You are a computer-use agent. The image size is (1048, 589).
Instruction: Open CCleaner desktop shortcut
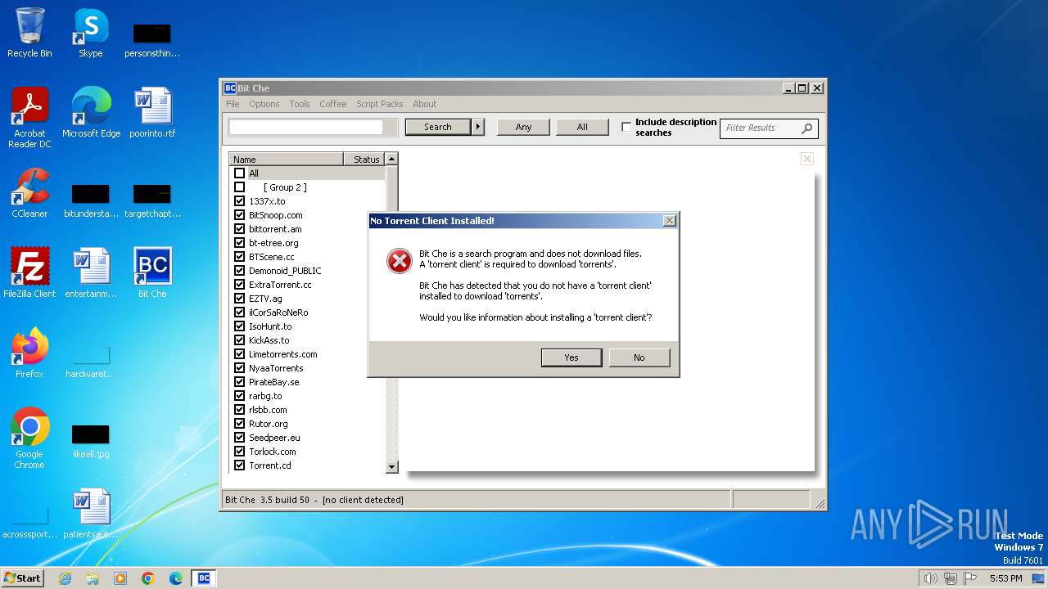[29, 192]
